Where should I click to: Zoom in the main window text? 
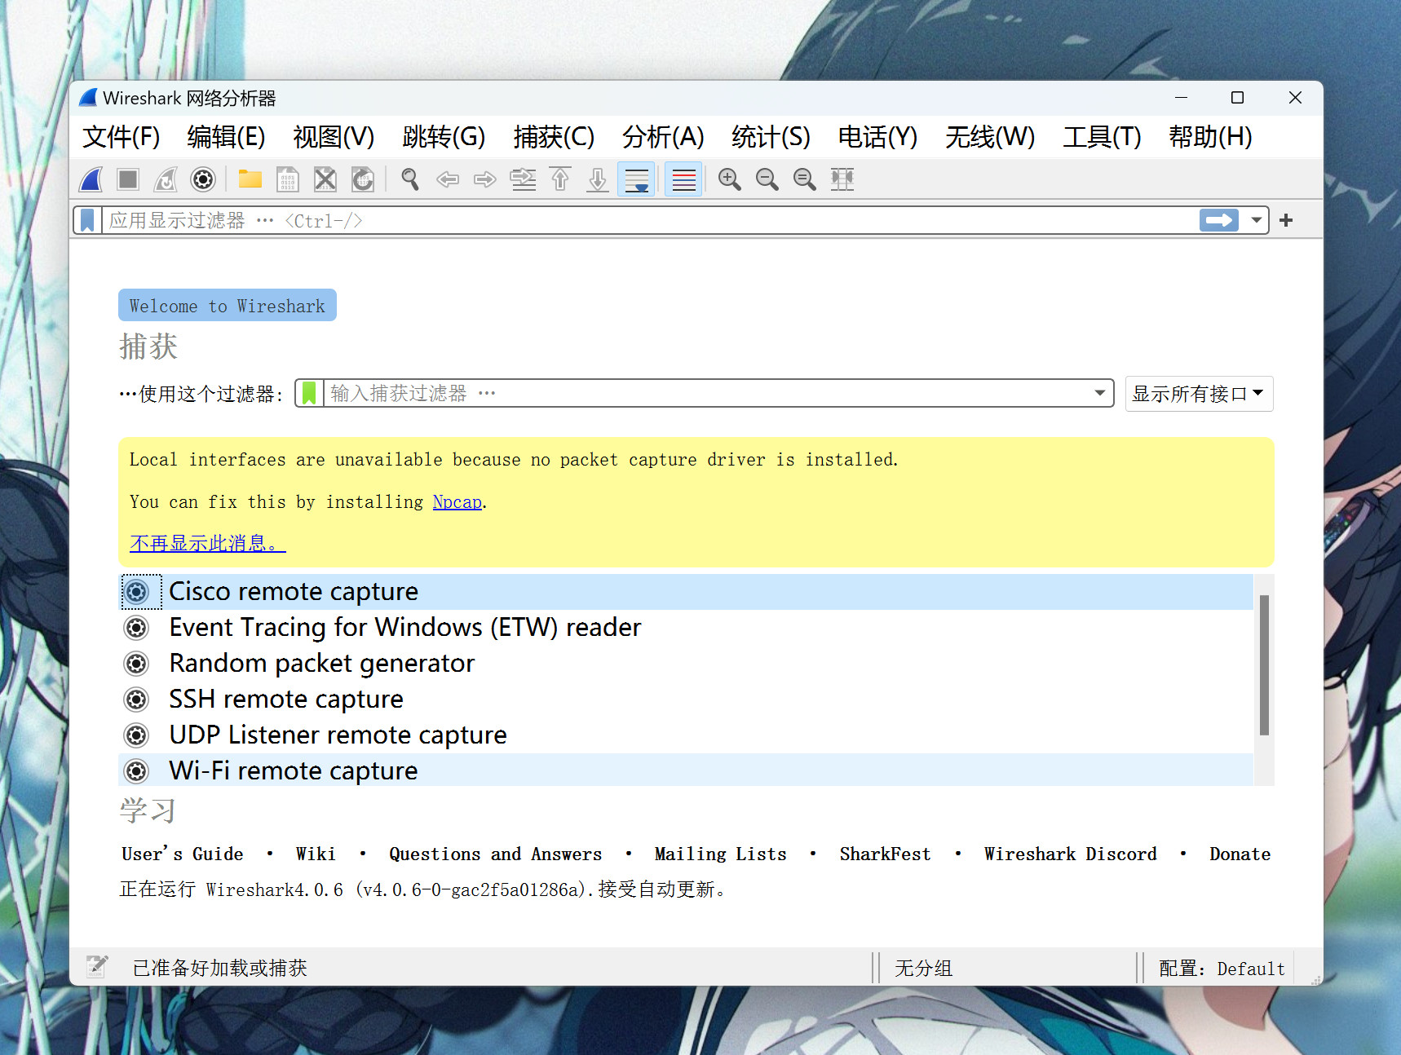point(730,179)
